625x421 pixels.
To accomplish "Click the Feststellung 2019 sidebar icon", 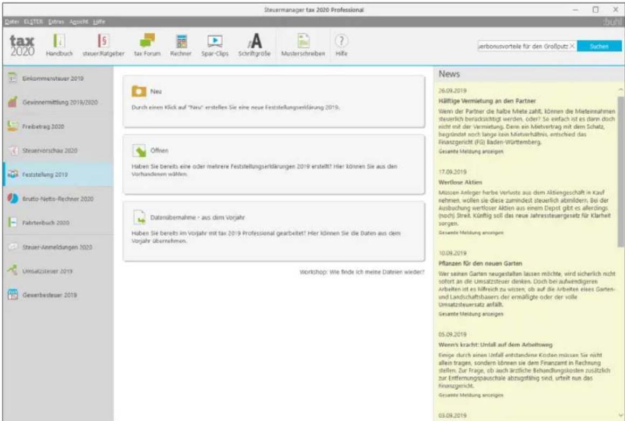I will click(13, 174).
